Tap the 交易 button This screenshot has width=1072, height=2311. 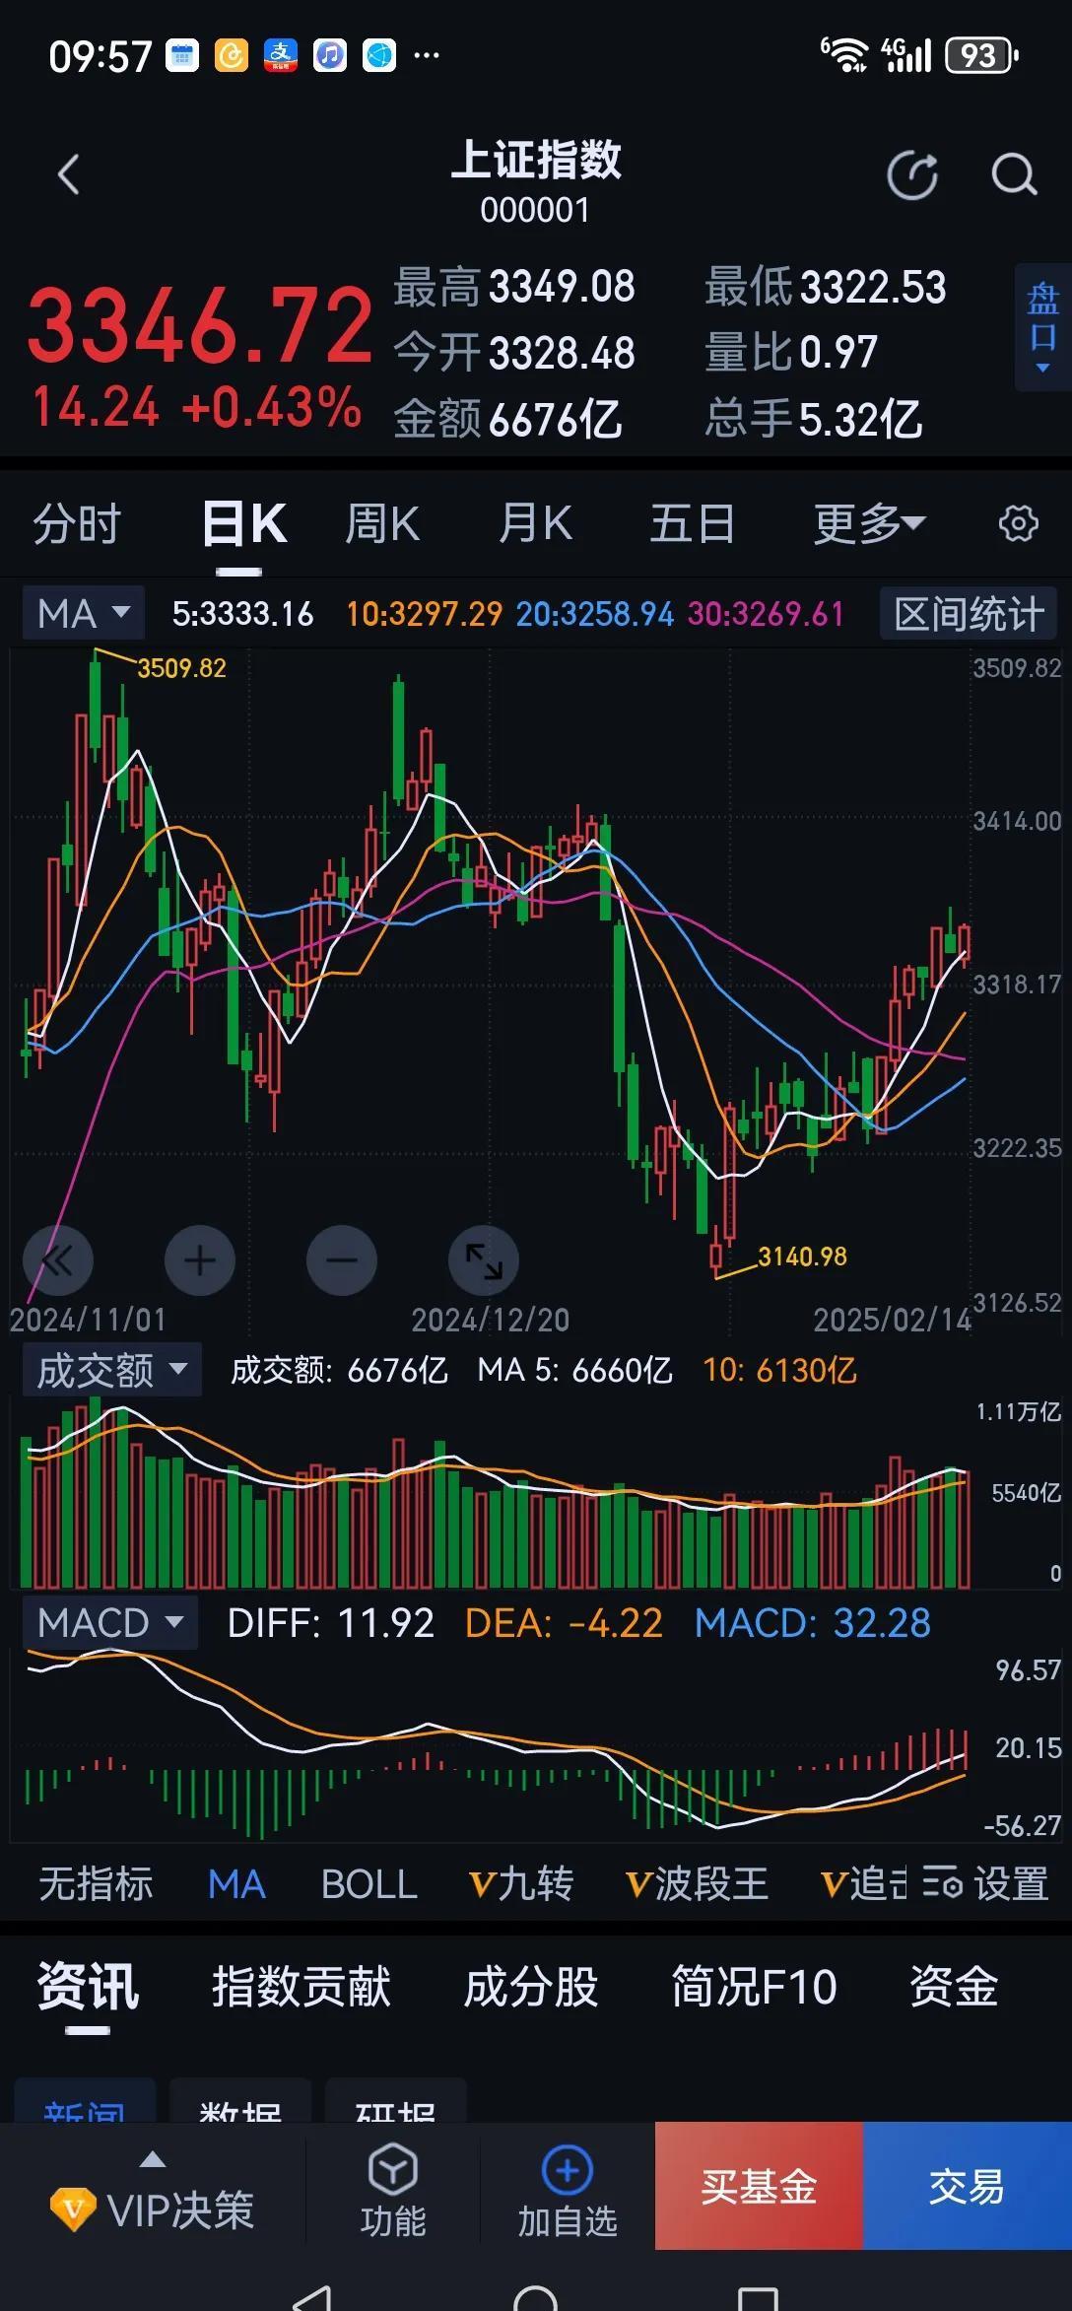pyautogui.click(x=967, y=2185)
